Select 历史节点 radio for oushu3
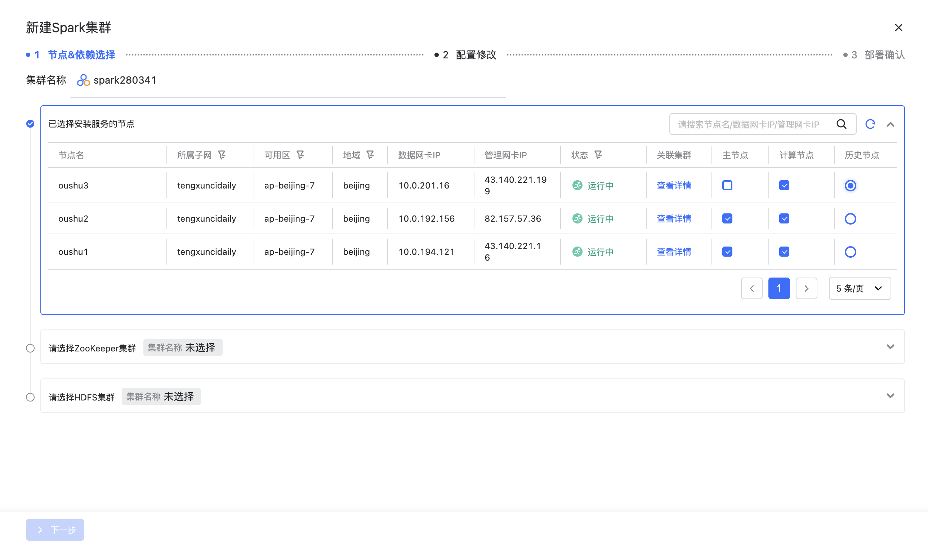 click(x=850, y=186)
